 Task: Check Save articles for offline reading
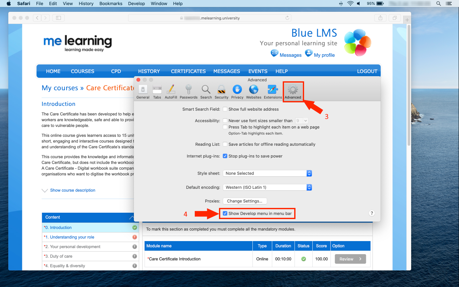point(225,144)
